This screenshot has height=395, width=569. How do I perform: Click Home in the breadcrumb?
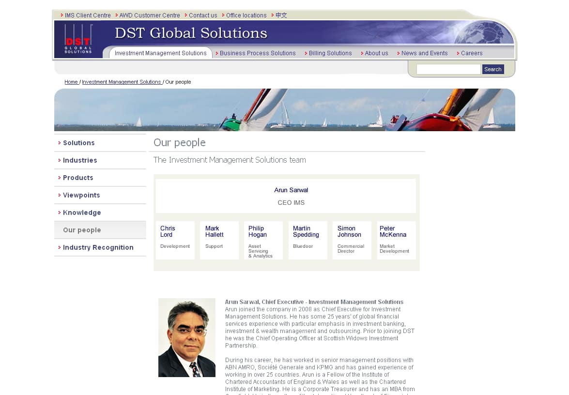(x=71, y=82)
